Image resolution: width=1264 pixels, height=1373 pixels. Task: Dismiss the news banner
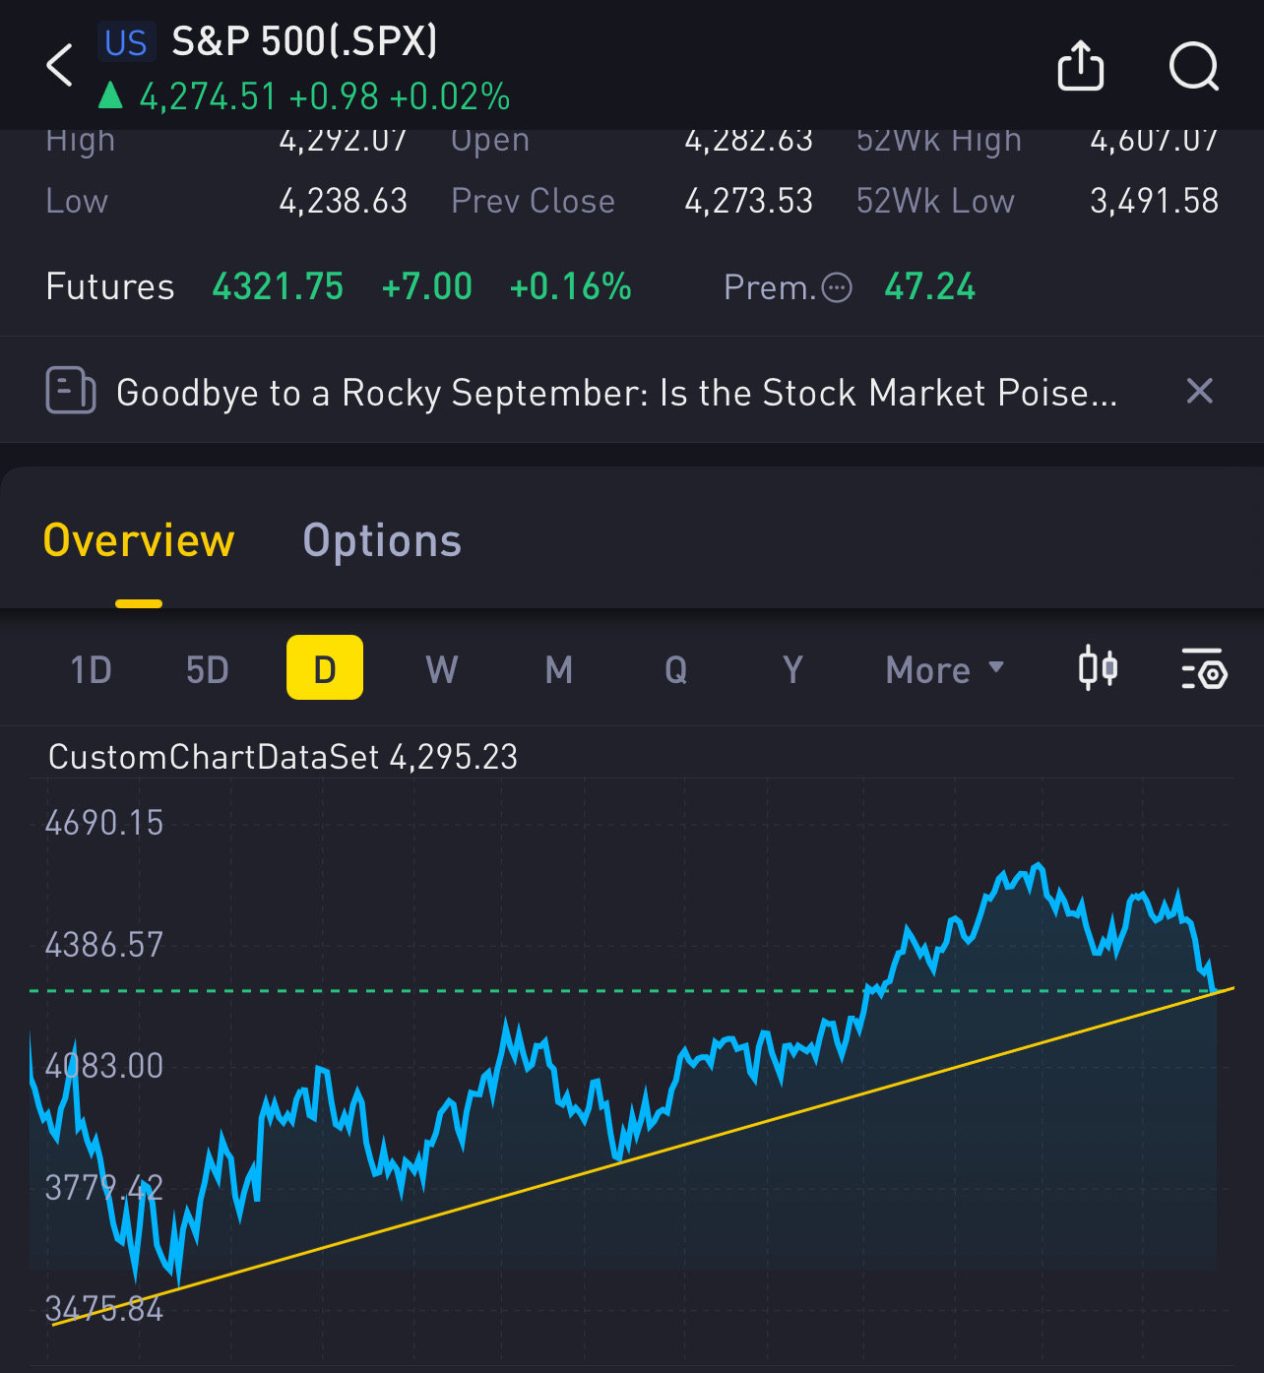(x=1199, y=391)
